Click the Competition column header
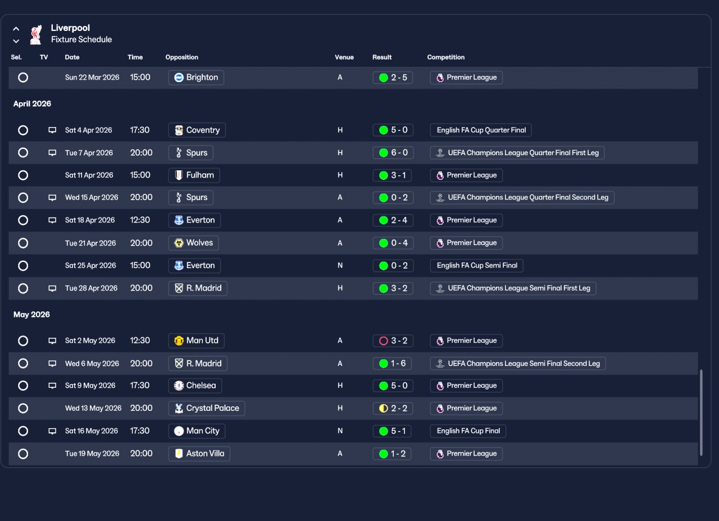This screenshot has height=521, width=719. point(446,57)
